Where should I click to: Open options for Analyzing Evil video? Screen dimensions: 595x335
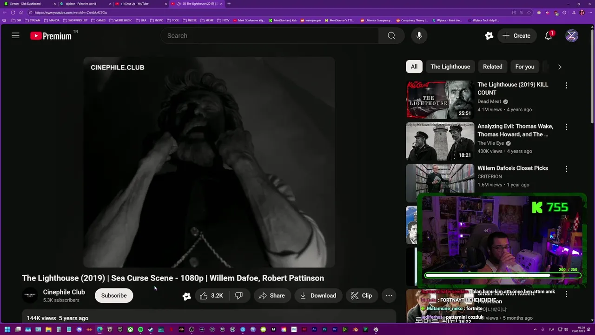coord(566,127)
